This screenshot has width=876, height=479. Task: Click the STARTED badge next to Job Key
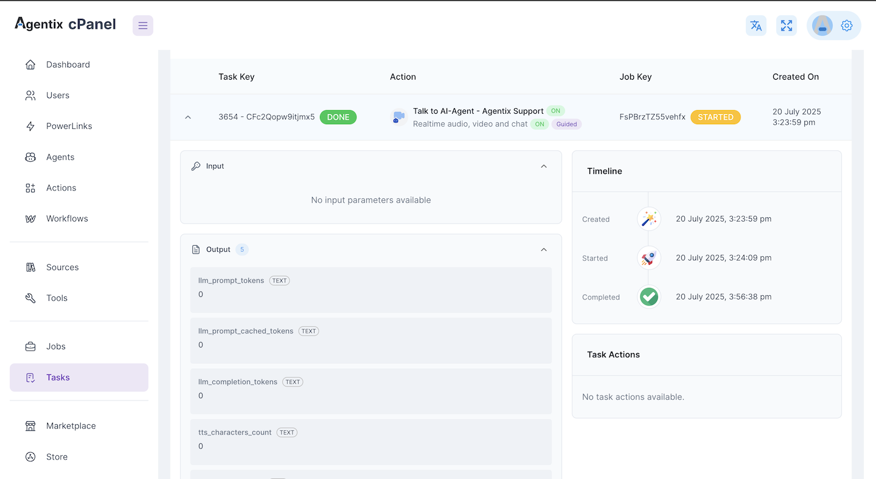tap(715, 117)
